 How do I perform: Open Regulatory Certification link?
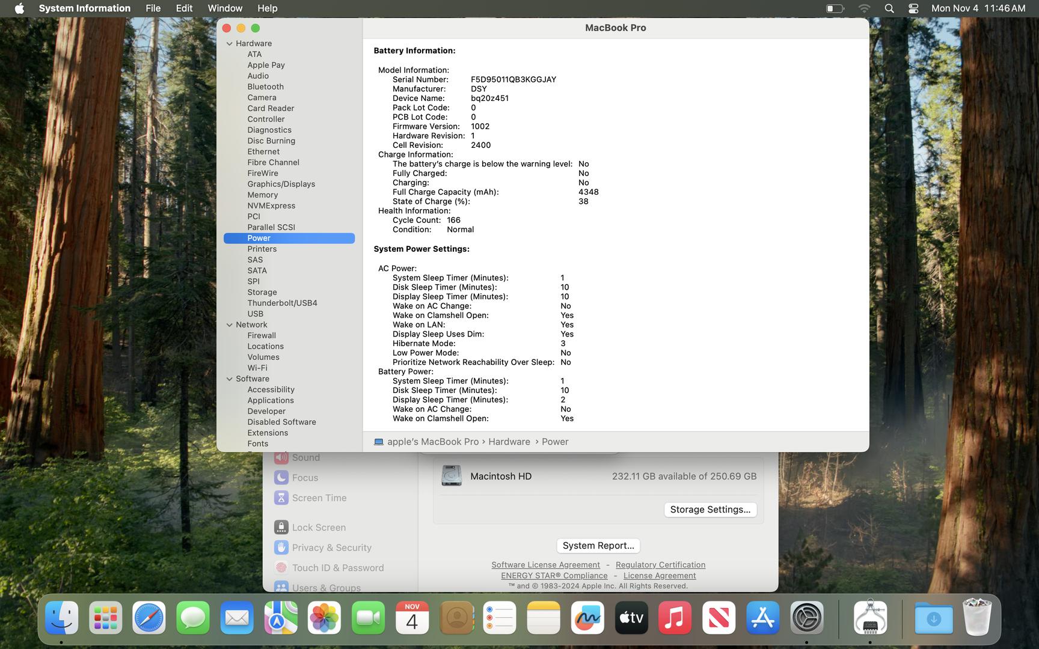pyautogui.click(x=660, y=565)
